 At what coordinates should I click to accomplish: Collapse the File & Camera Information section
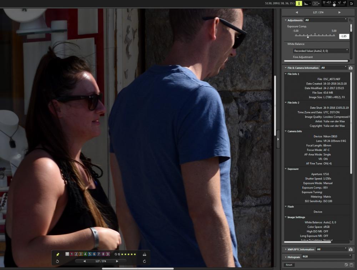pos(286,68)
